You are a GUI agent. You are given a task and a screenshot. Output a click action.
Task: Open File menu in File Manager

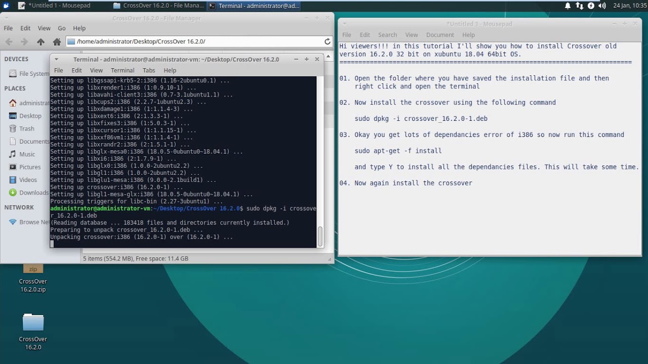[8, 28]
